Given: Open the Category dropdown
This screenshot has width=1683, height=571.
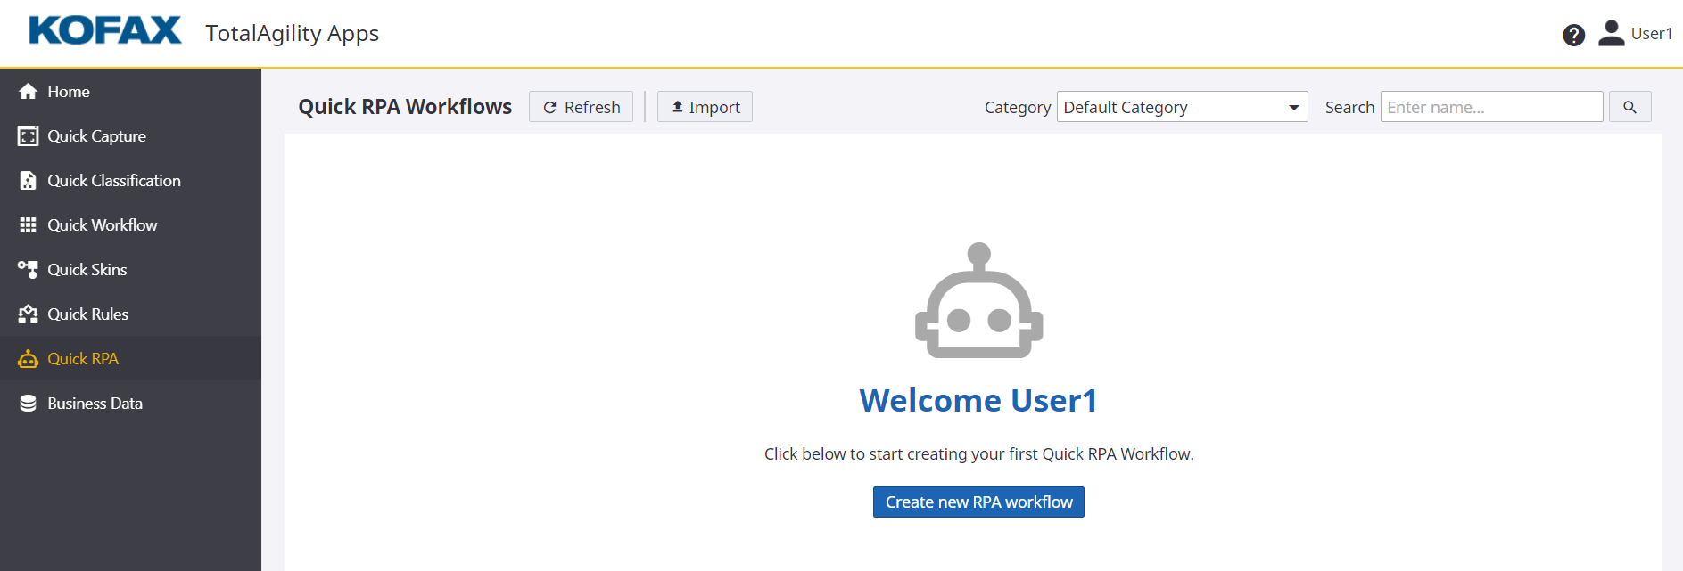Looking at the screenshot, I should coord(1182,107).
